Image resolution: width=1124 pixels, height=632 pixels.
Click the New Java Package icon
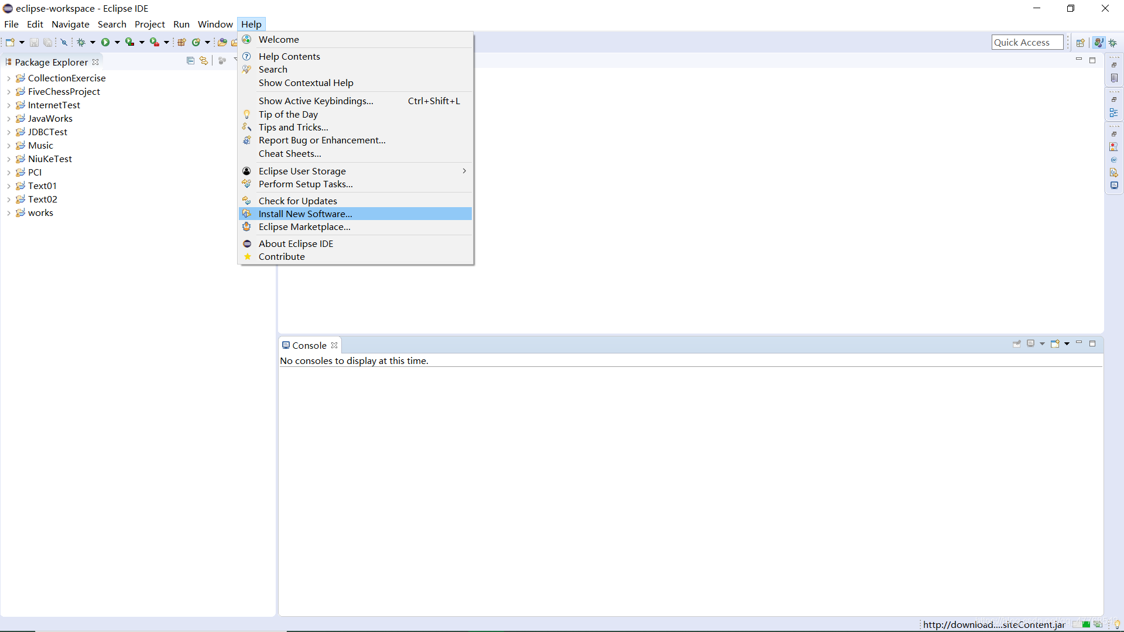tap(181, 42)
